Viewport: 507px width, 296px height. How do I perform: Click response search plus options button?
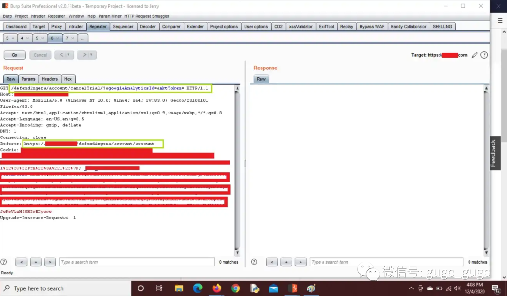point(286,262)
